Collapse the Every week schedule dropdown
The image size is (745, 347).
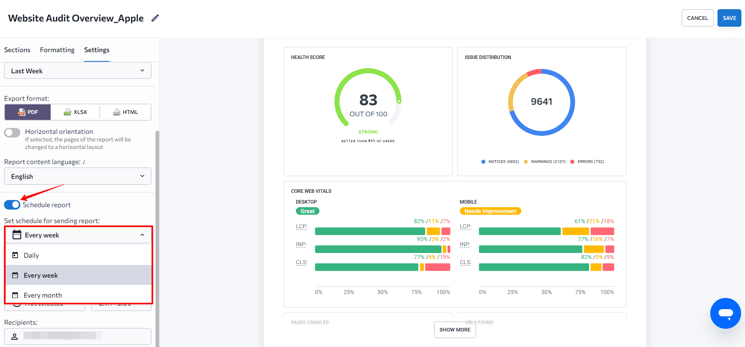78,235
